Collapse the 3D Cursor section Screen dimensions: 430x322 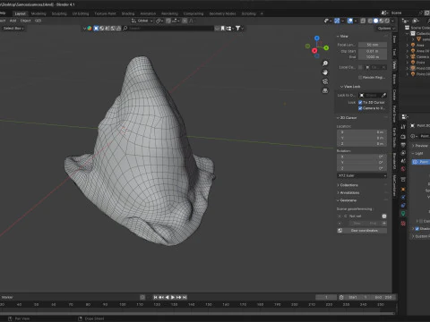347,118
